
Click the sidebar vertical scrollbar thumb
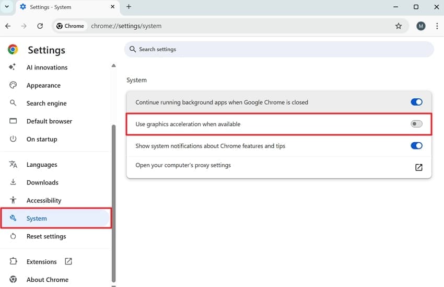(113, 203)
